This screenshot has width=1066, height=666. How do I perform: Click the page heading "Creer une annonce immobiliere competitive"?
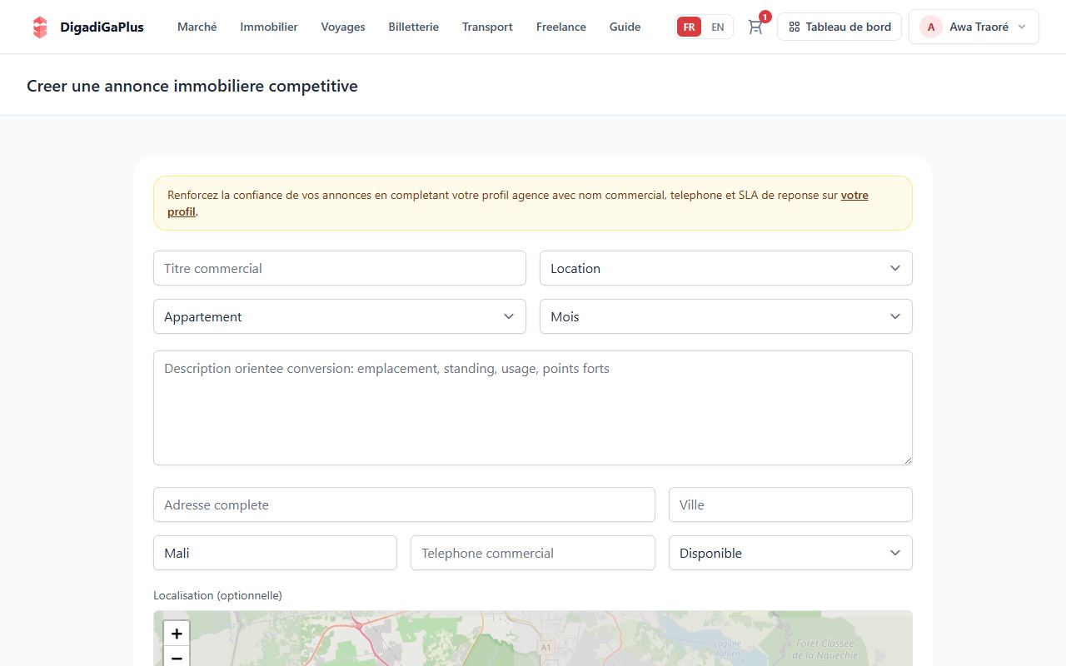[x=192, y=86]
